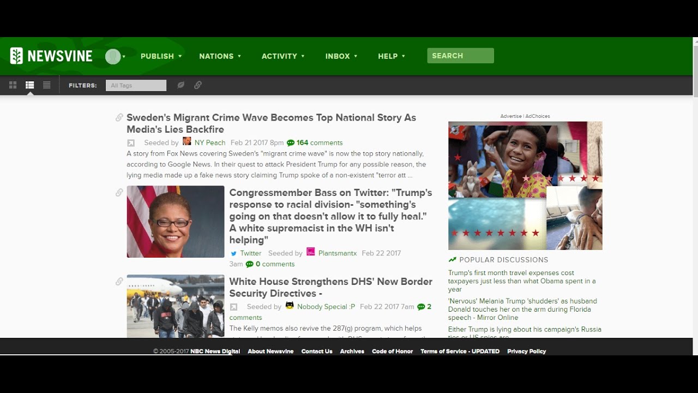Click comment bubble next to 164 comments

tap(291, 143)
